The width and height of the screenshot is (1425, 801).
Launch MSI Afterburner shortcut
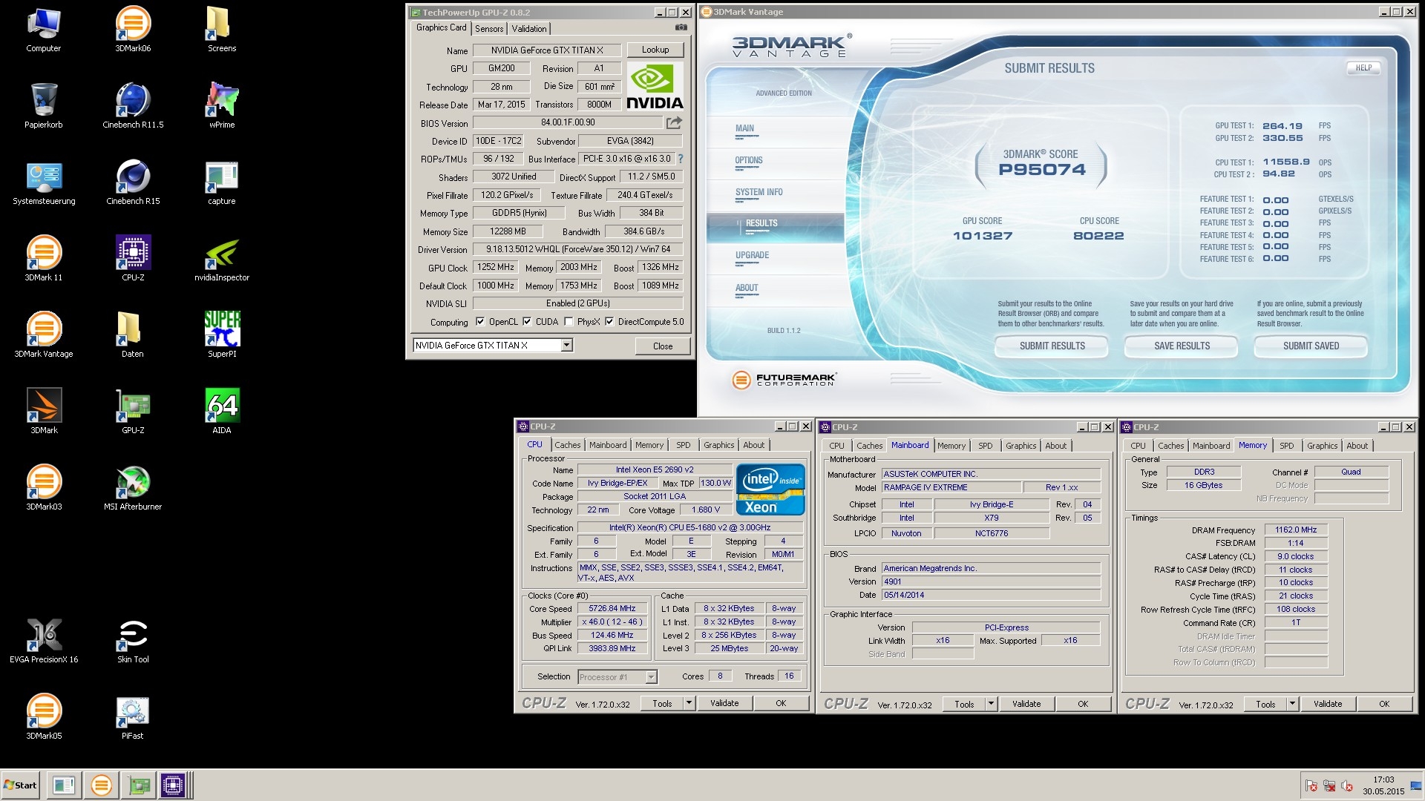(133, 488)
